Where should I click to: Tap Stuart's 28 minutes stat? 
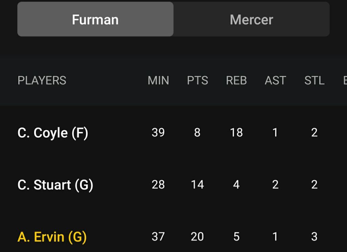pyautogui.click(x=158, y=185)
